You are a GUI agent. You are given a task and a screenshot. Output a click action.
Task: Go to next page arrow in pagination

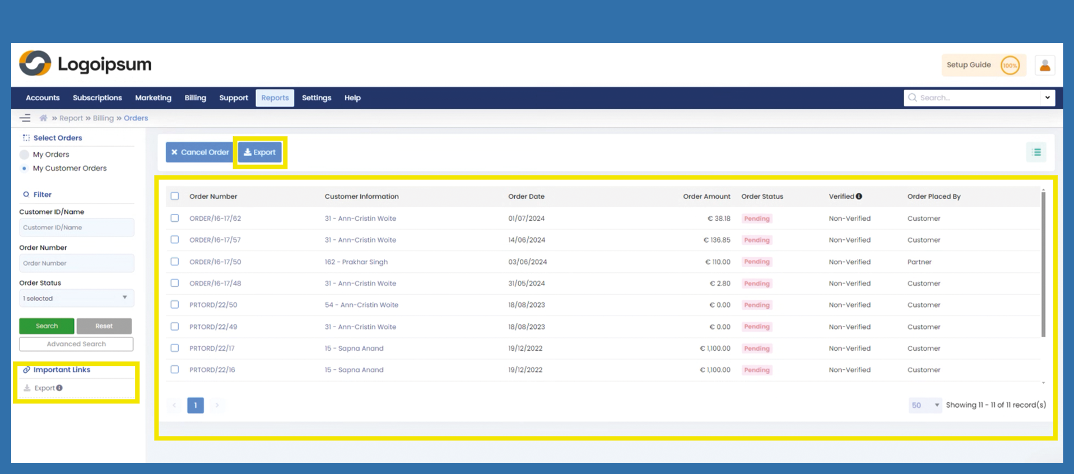pyautogui.click(x=217, y=405)
